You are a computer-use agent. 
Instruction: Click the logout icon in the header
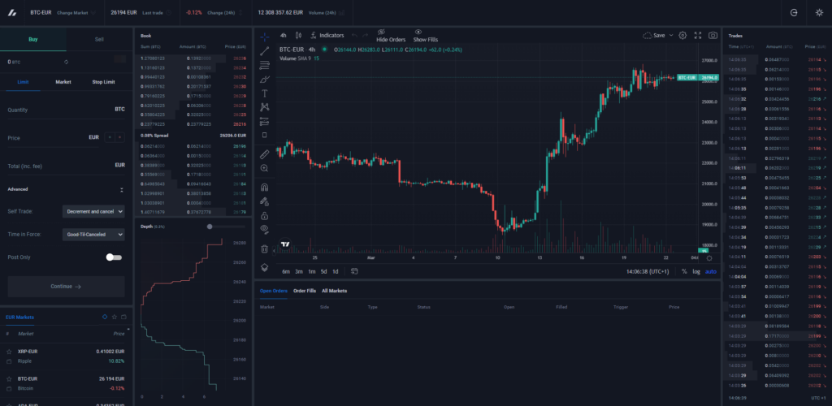point(794,13)
